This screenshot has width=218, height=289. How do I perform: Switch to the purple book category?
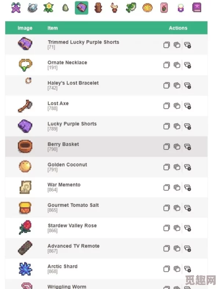pyautogui.click(x=197, y=8)
